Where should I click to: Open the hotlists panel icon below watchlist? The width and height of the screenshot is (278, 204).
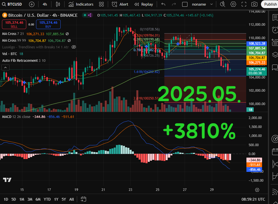275,42
